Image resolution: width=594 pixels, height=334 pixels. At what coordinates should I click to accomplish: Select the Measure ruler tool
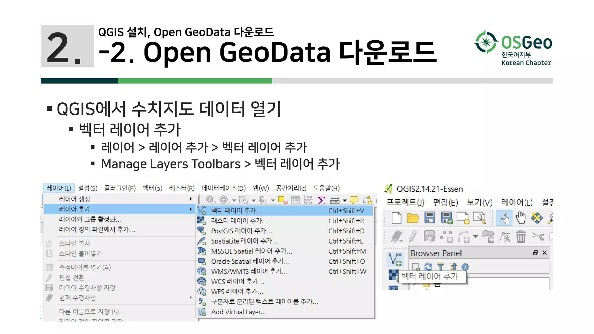[335, 200]
